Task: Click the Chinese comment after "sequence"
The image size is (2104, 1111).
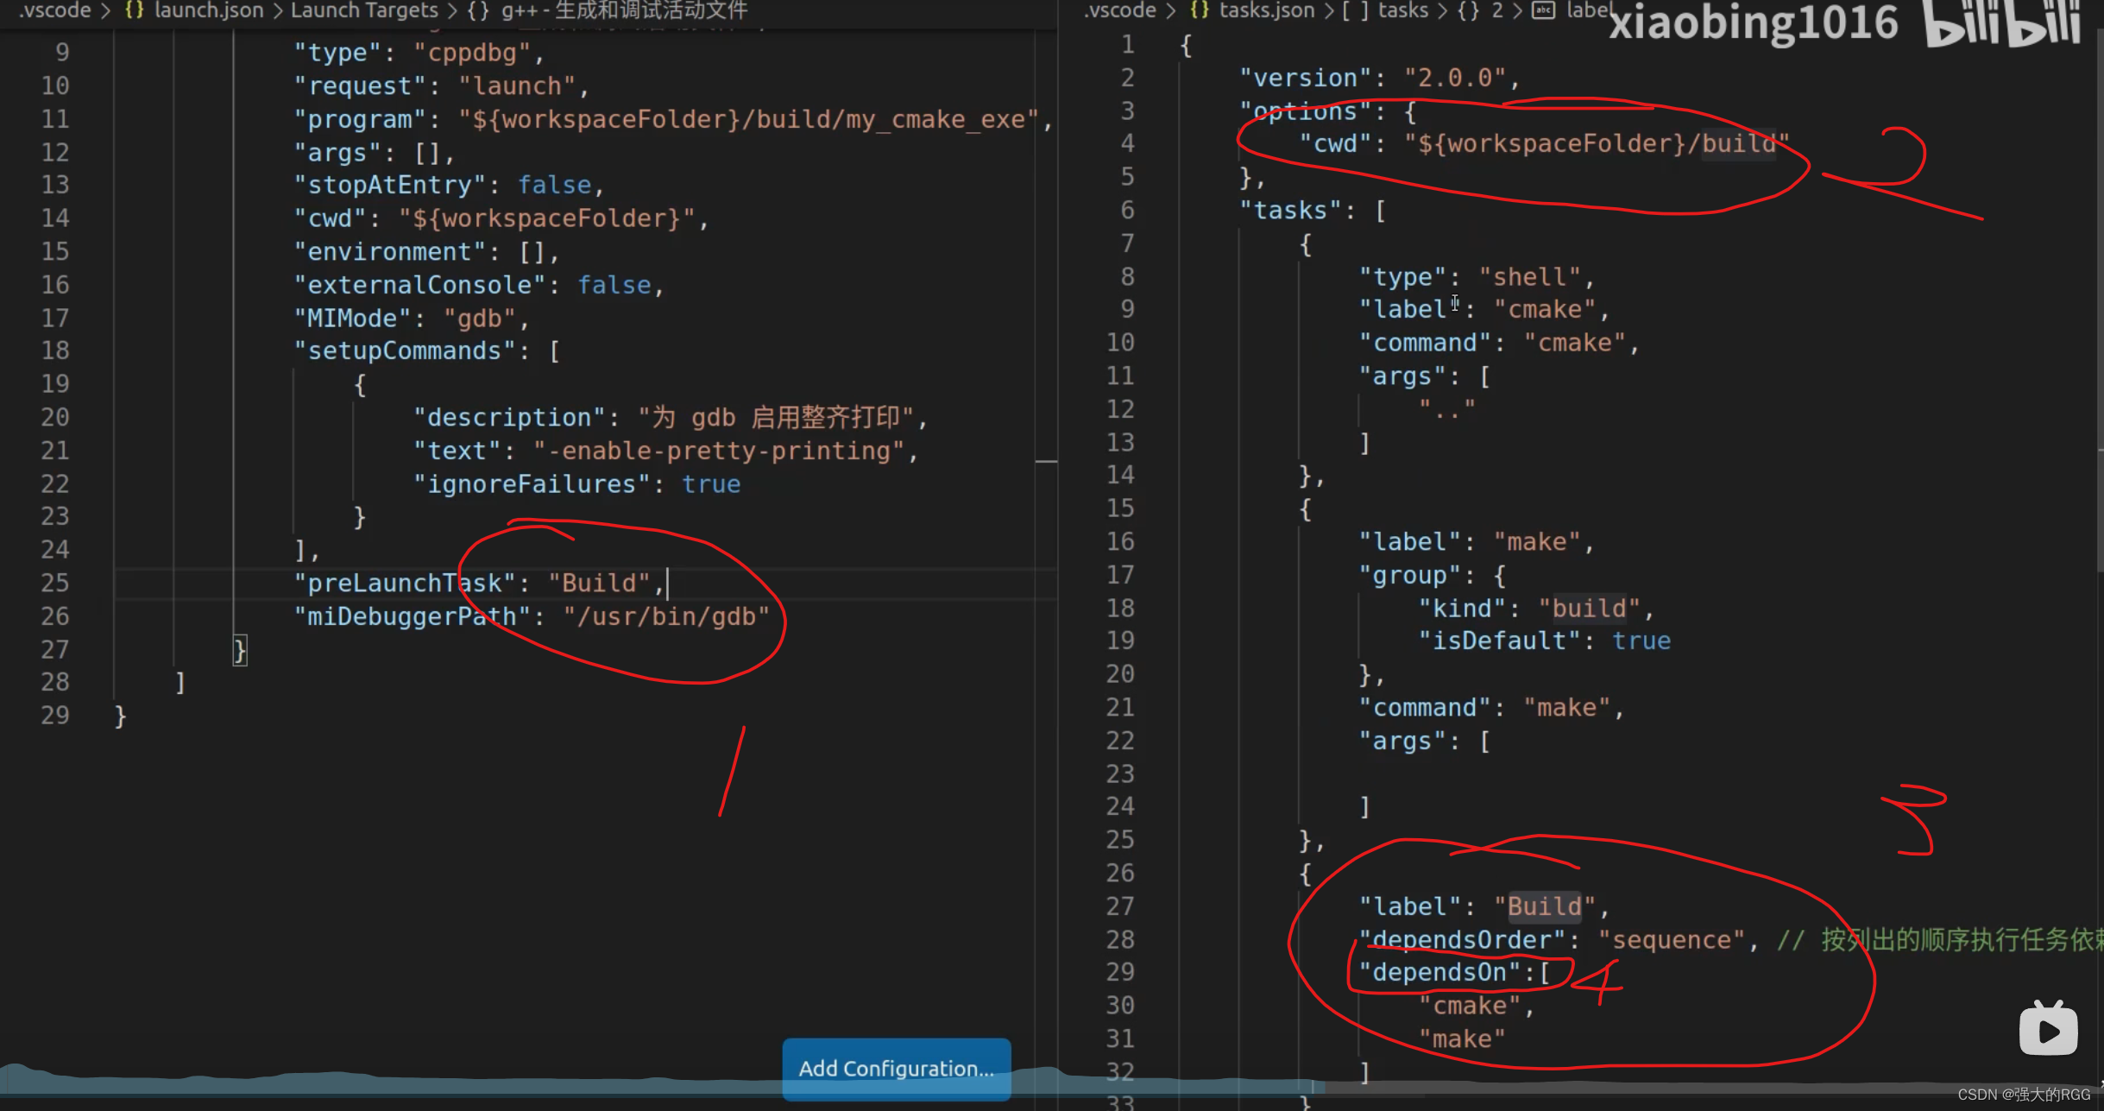Action: click(x=1940, y=940)
